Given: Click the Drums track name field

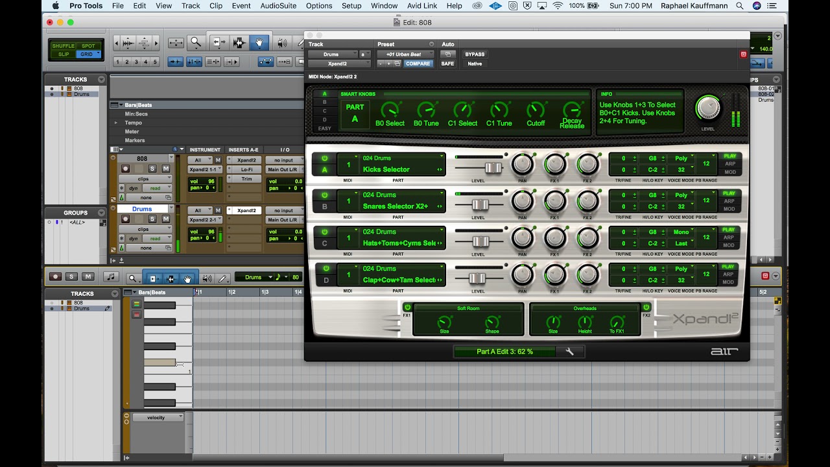Looking at the screenshot, I should (142, 210).
